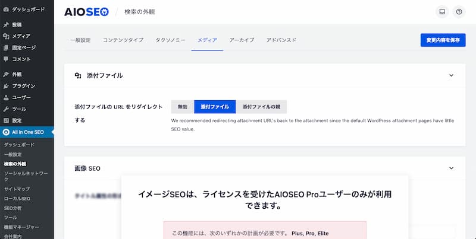Open AIOSEO submenu ローカルSEO
Image resolution: width=476 pixels, height=239 pixels.
click(x=17, y=199)
